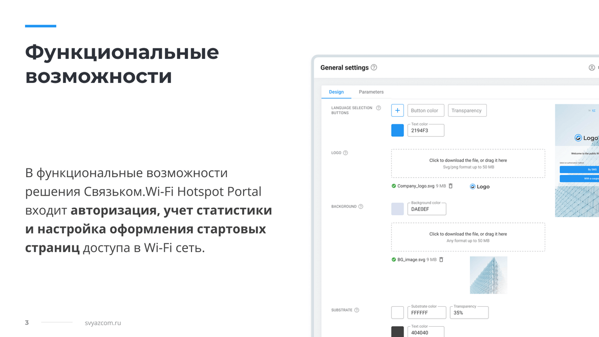
Task: Click the svyazcom.ru footer text
Action: [x=103, y=323]
